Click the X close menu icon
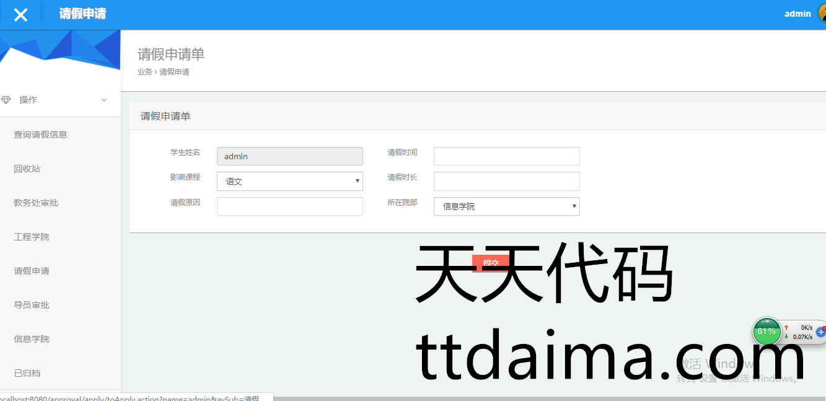Viewport: 826px width, 401px height. [x=20, y=15]
